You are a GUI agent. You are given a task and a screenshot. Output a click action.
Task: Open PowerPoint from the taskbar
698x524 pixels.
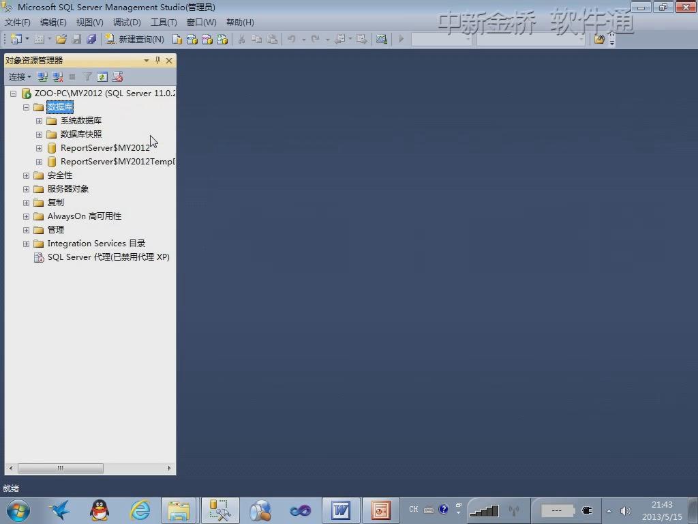[380, 510]
